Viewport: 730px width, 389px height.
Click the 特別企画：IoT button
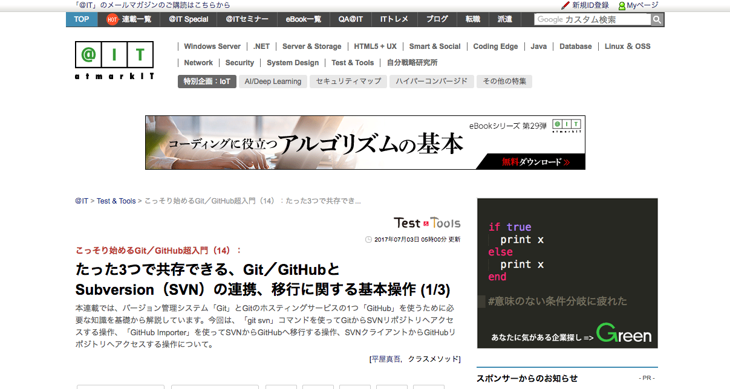click(x=207, y=82)
